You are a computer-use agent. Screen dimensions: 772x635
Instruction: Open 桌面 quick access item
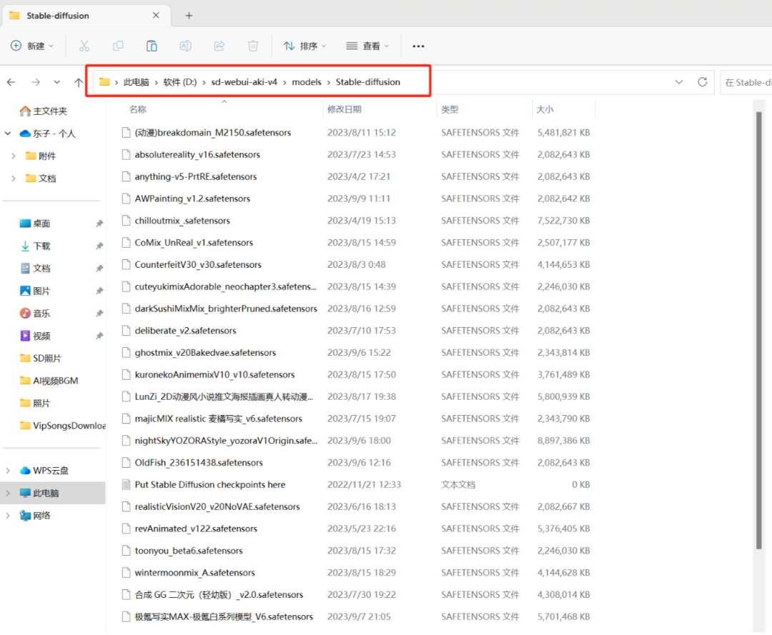(x=35, y=224)
